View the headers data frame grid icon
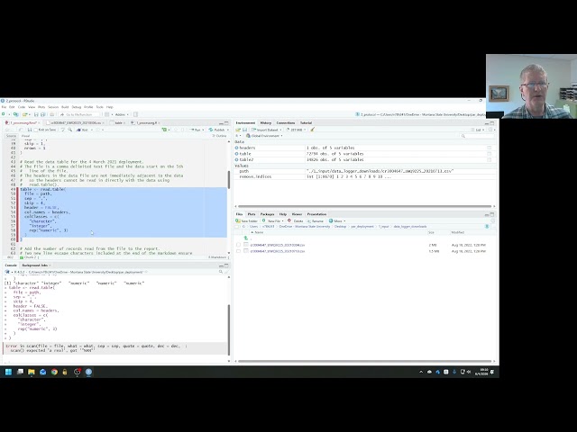577x432 pixels. coord(489,148)
